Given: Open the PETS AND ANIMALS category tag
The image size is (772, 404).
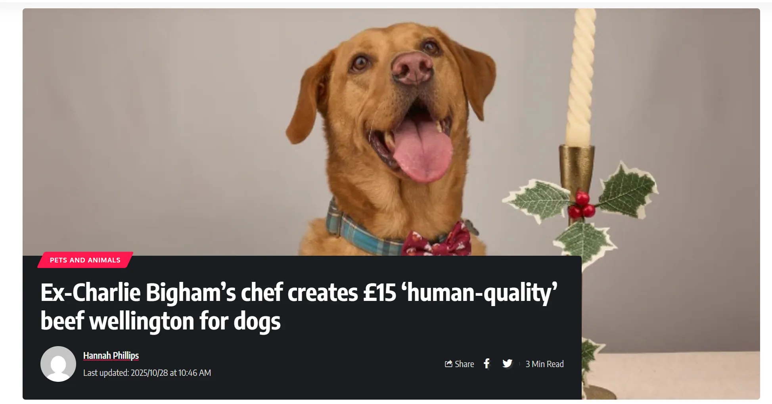Looking at the screenshot, I should 85,260.
